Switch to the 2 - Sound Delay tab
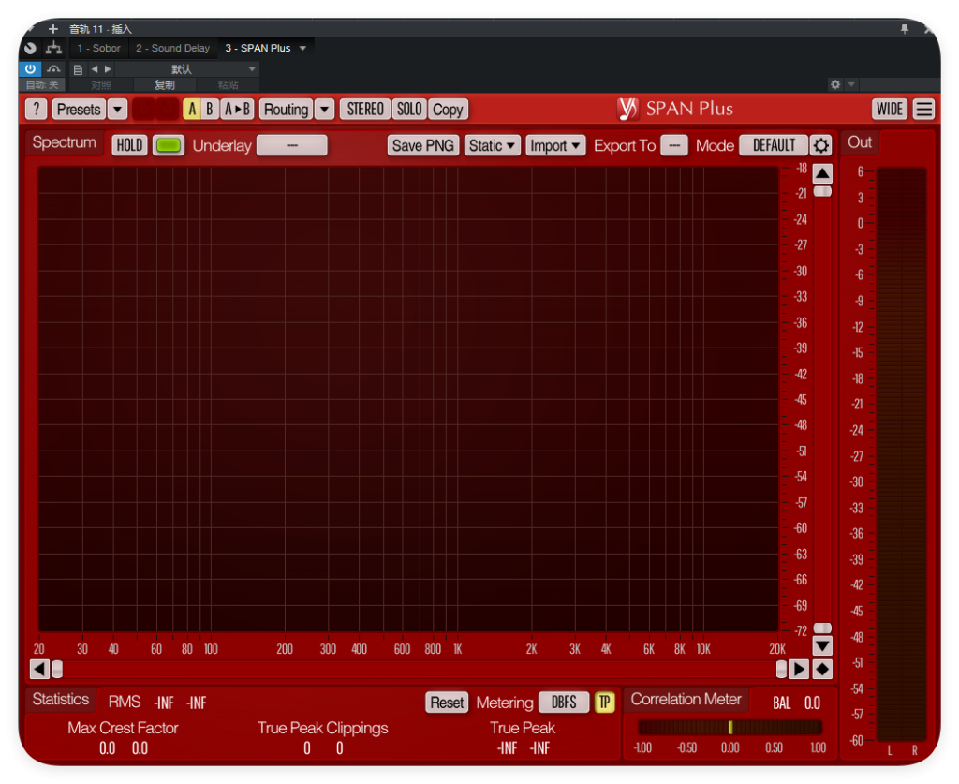Image resolution: width=959 pixels, height=784 pixels. tap(172, 48)
